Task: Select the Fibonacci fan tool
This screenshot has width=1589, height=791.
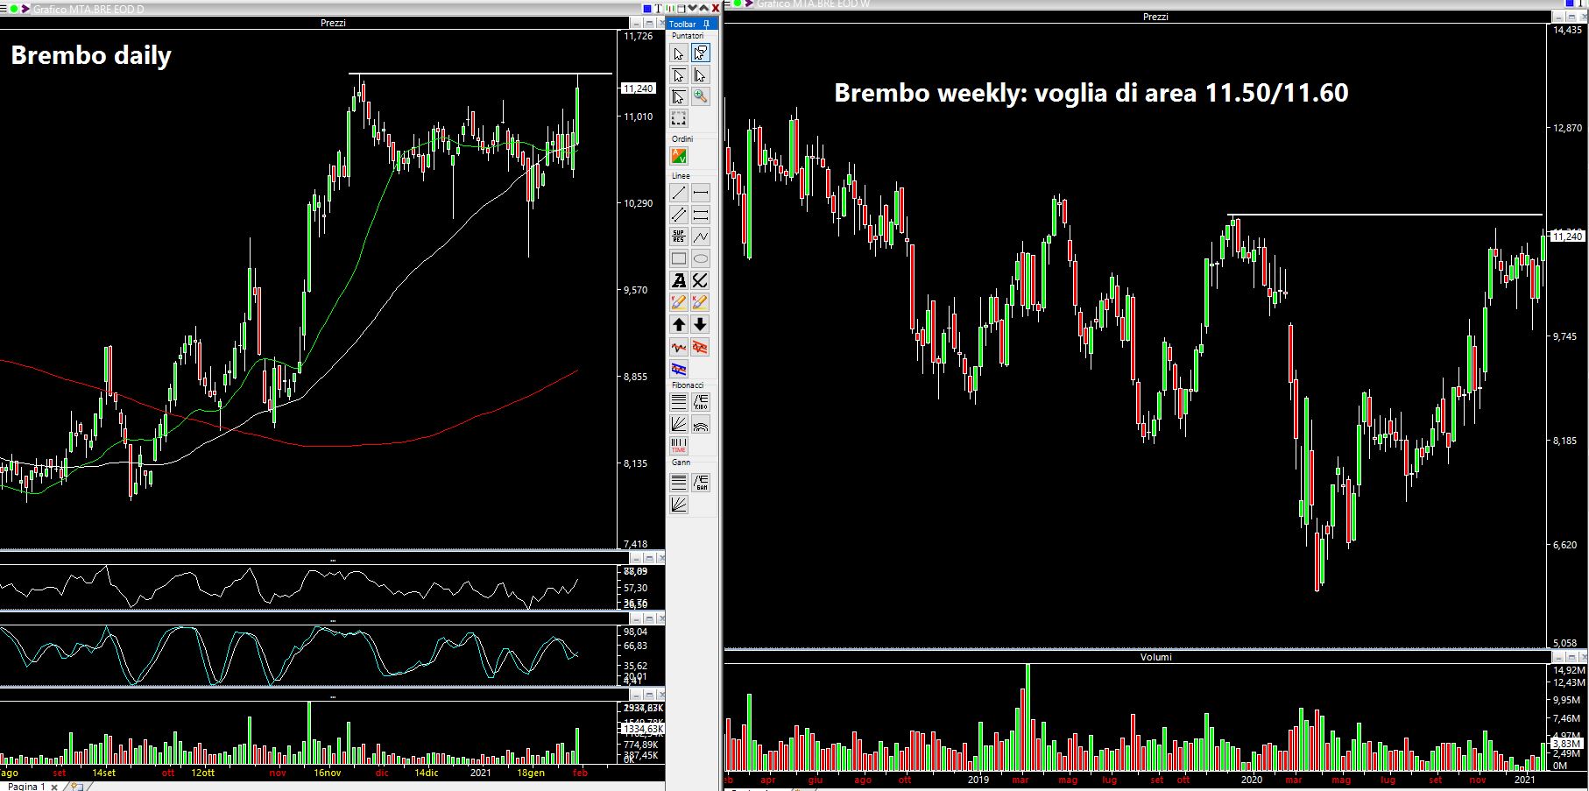Action: point(678,425)
